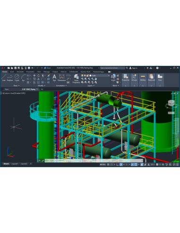Click the Redo arrow icon

click(x=37, y=68)
